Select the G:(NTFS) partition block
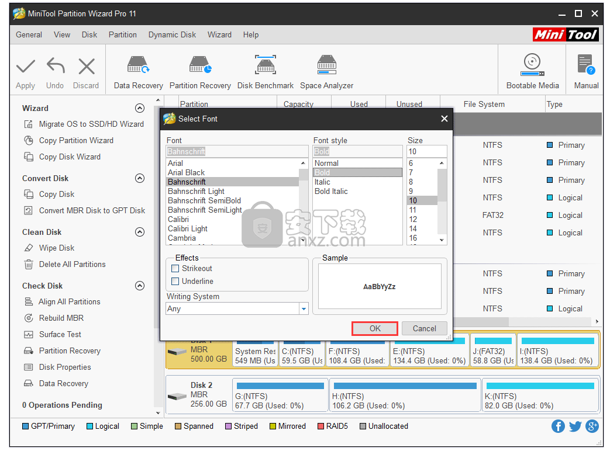610x451 pixels. click(x=280, y=395)
